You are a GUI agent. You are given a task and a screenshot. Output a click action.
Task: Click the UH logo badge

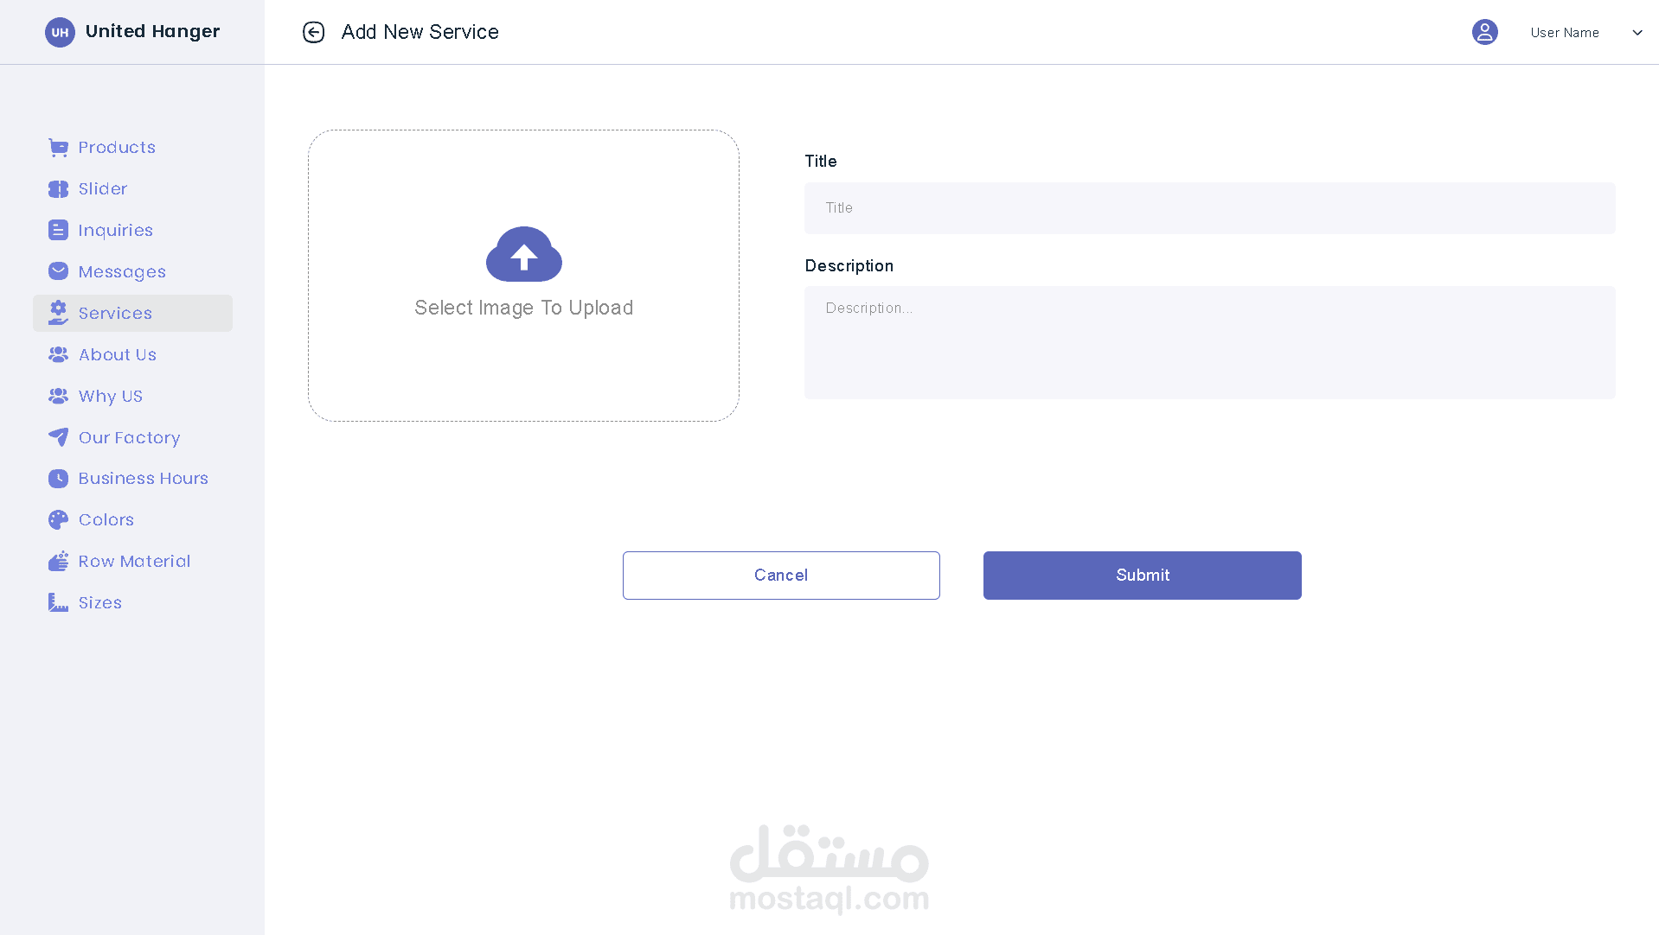[60, 32]
